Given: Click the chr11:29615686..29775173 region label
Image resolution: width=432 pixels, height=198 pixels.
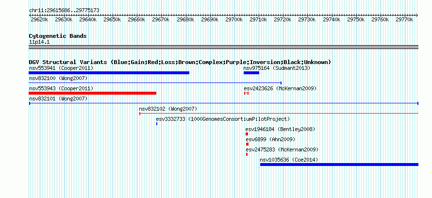Looking at the screenshot, I should (x=64, y=10).
